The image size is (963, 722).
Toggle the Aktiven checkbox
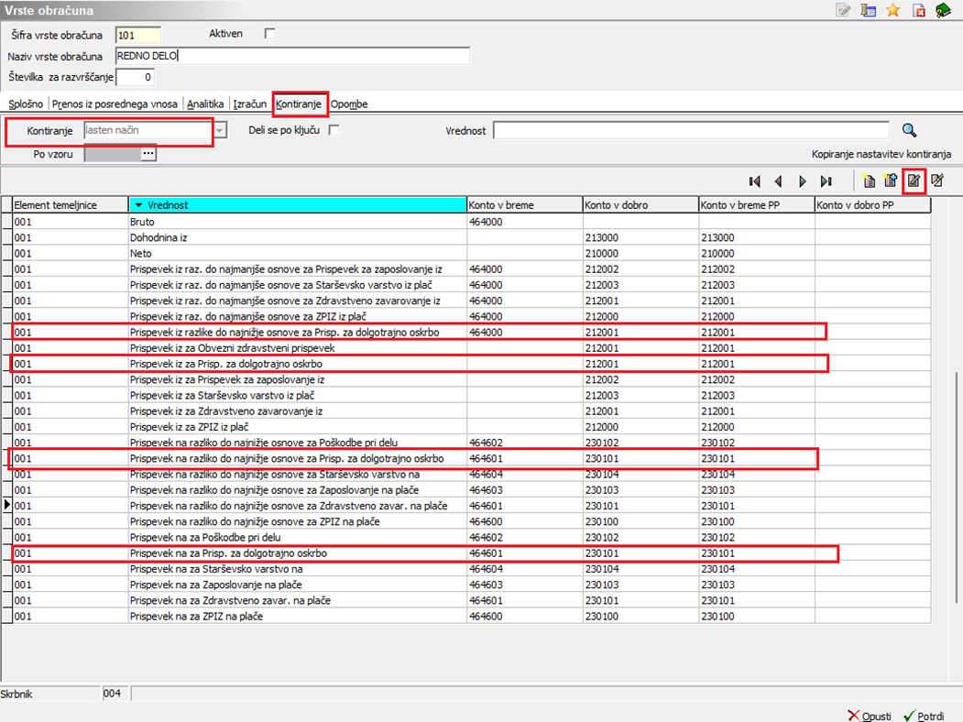coord(269,34)
